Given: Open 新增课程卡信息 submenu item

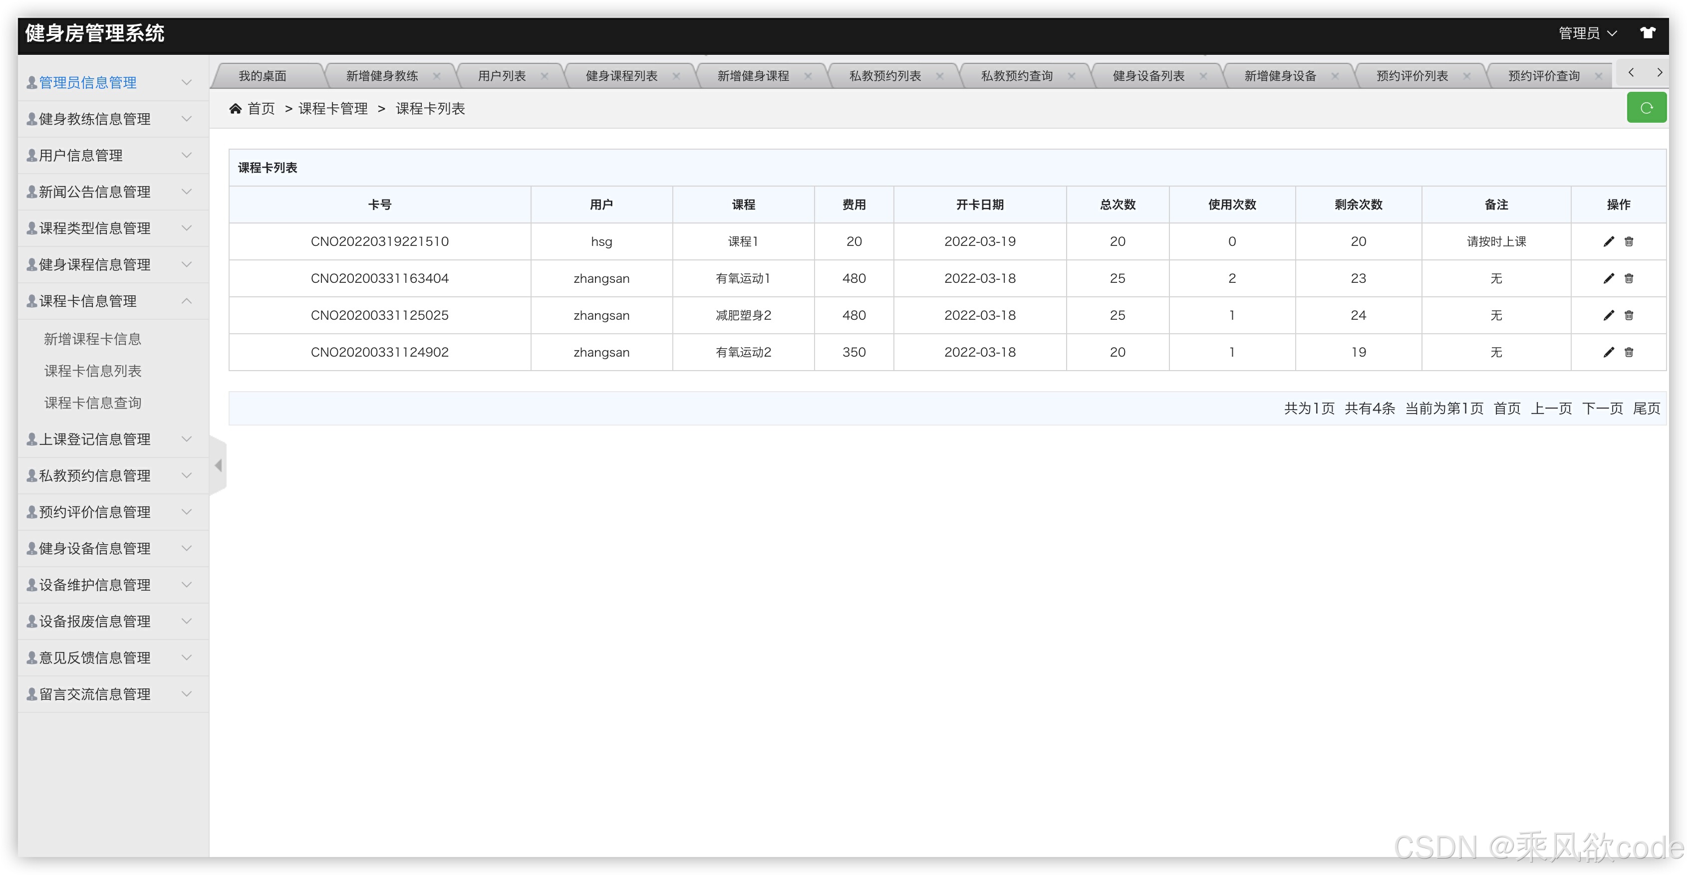Looking at the screenshot, I should tap(92, 339).
